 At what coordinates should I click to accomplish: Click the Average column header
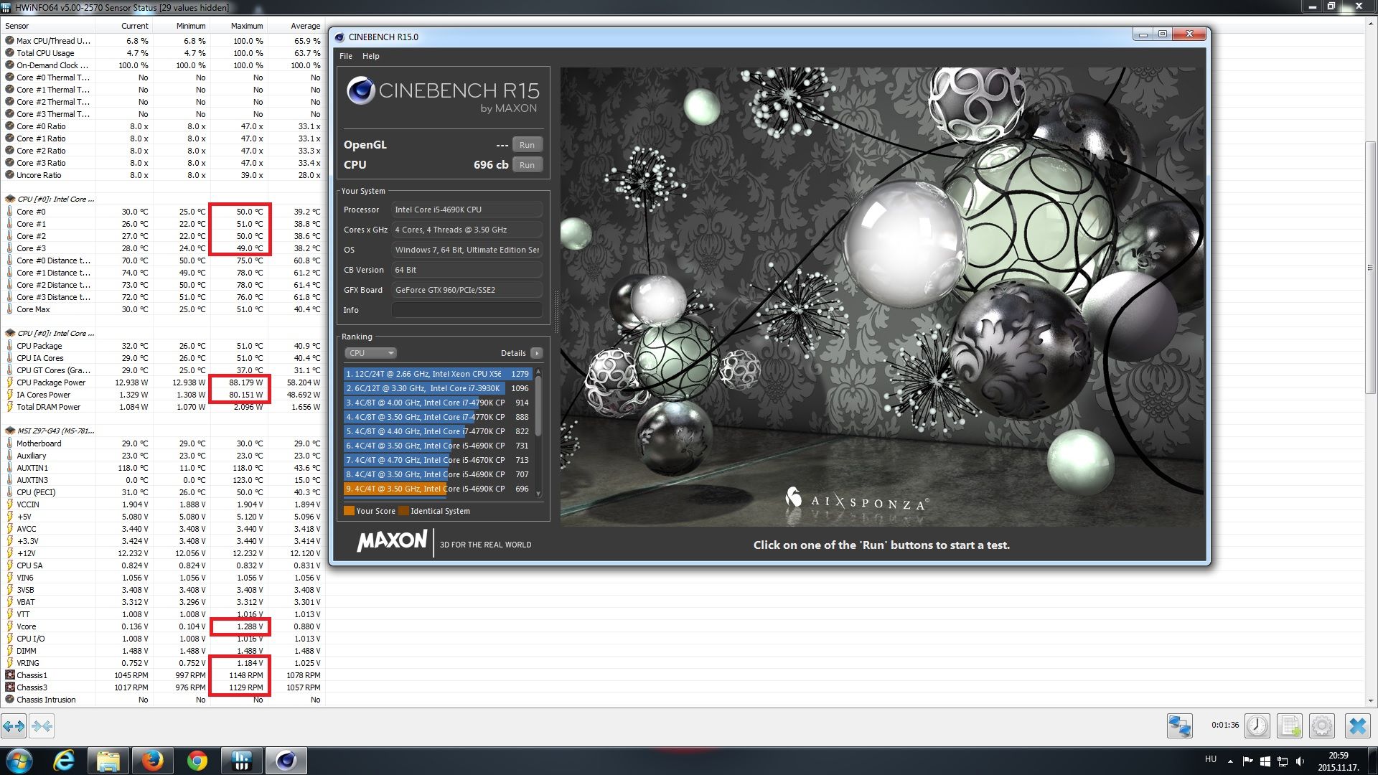pos(296,26)
